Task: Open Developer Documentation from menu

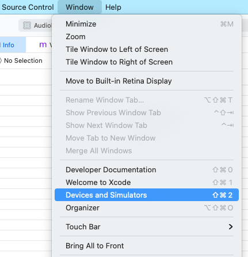Action: click(x=147, y=170)
